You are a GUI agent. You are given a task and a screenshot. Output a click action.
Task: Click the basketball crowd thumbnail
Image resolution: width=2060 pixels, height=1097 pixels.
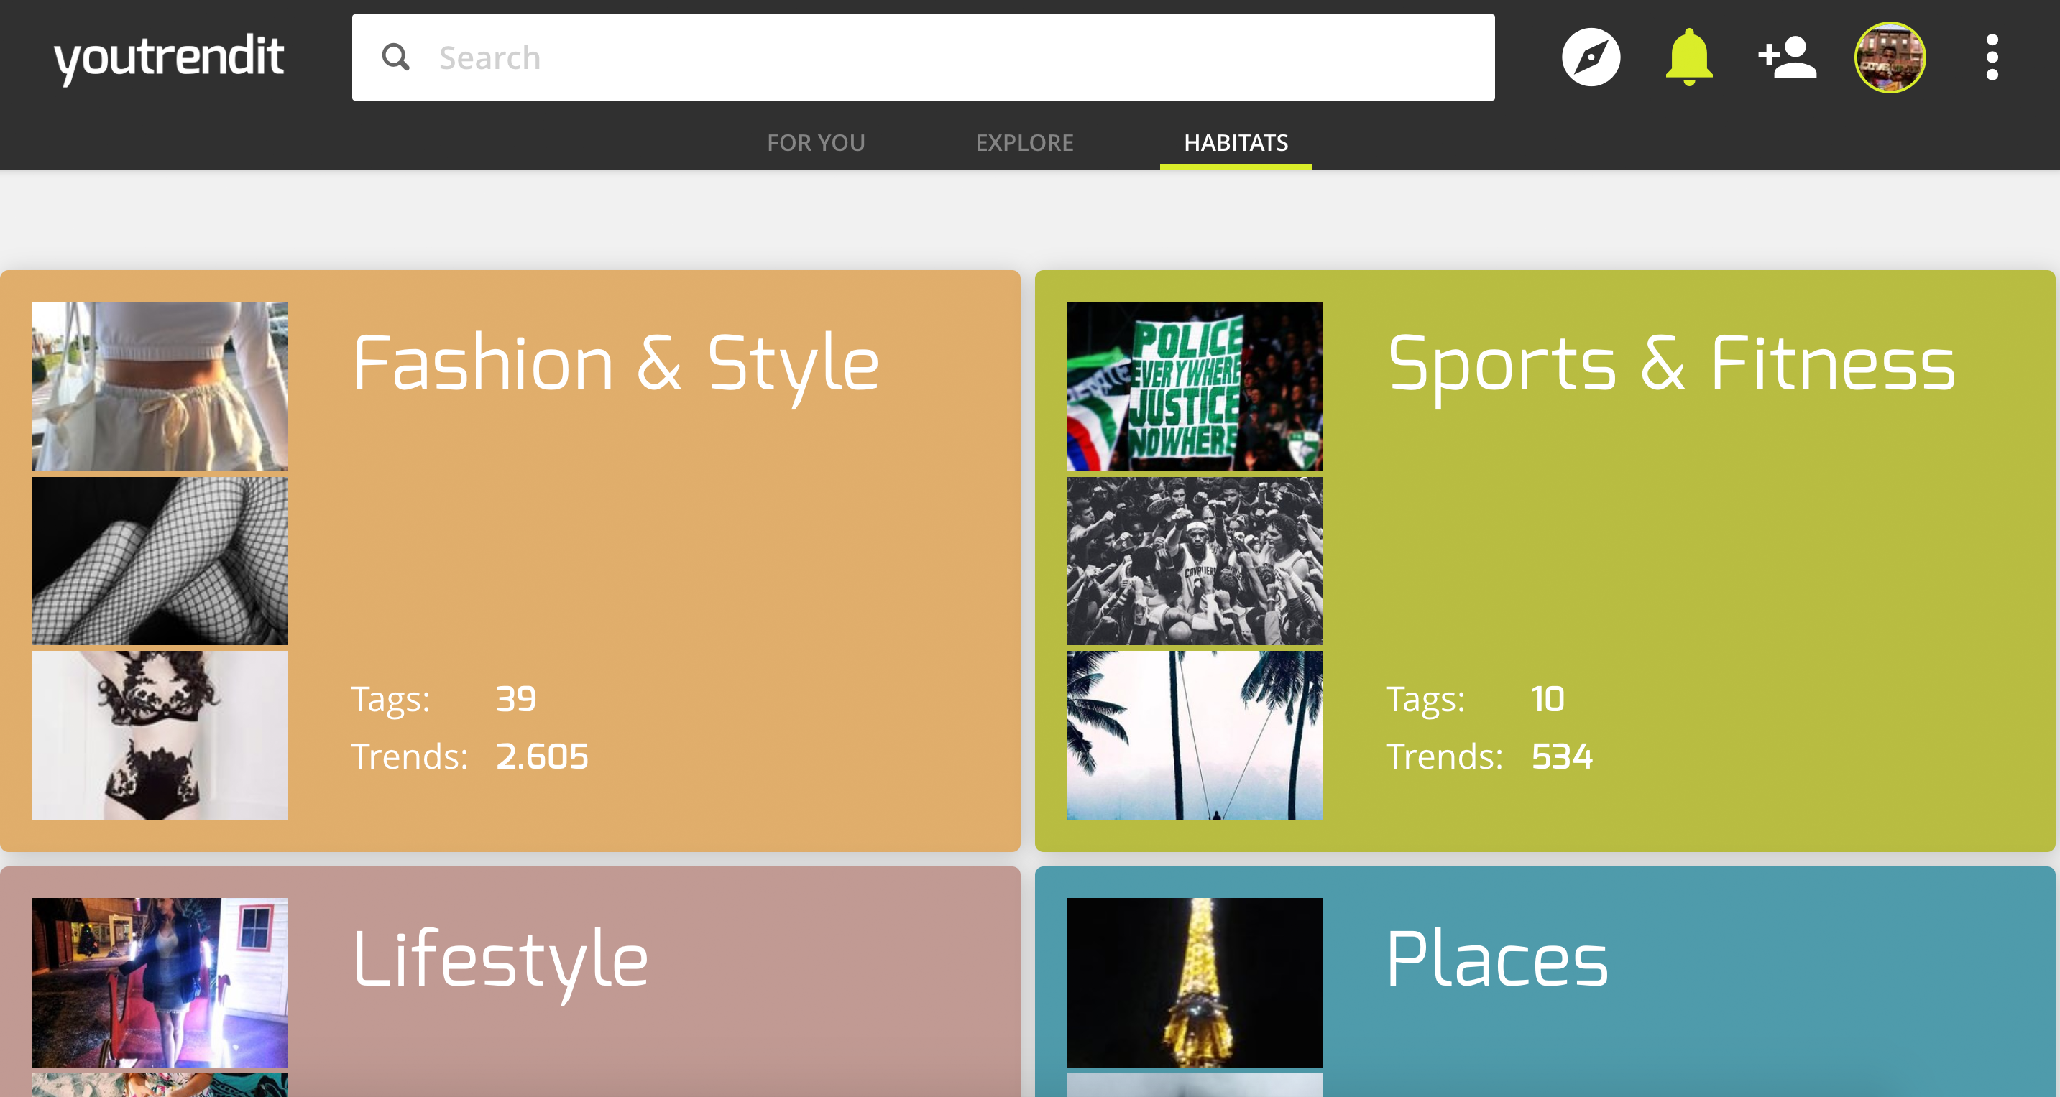pyautogui.click(x=1194, y=560)
